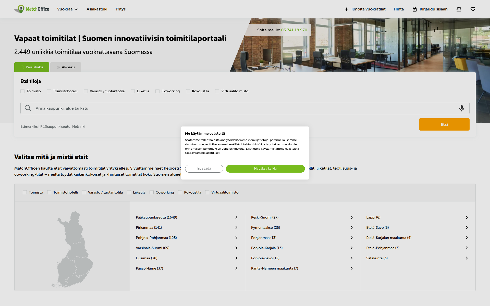Accept all cookies with Hyväksy kaikki
490x306 pixels.
[x=265, y=169]
